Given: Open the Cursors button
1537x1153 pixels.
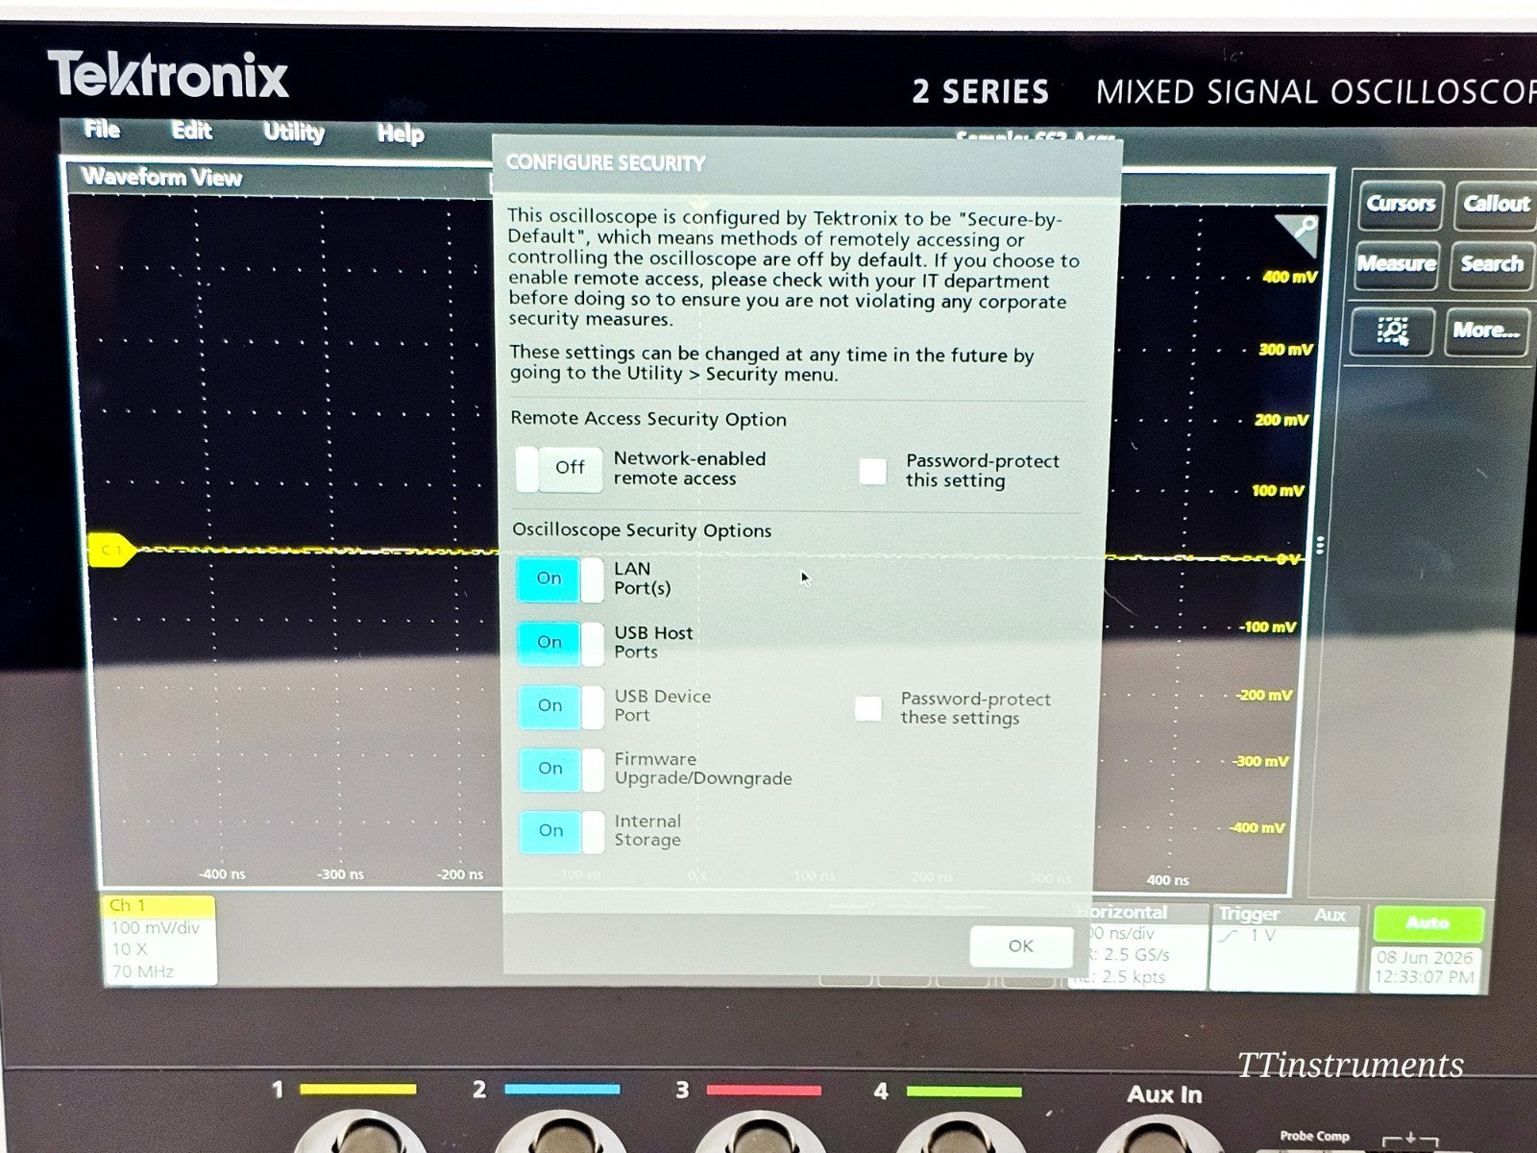Looking at the screenshot, I should pyautogui.click(x=1401, y=205).
